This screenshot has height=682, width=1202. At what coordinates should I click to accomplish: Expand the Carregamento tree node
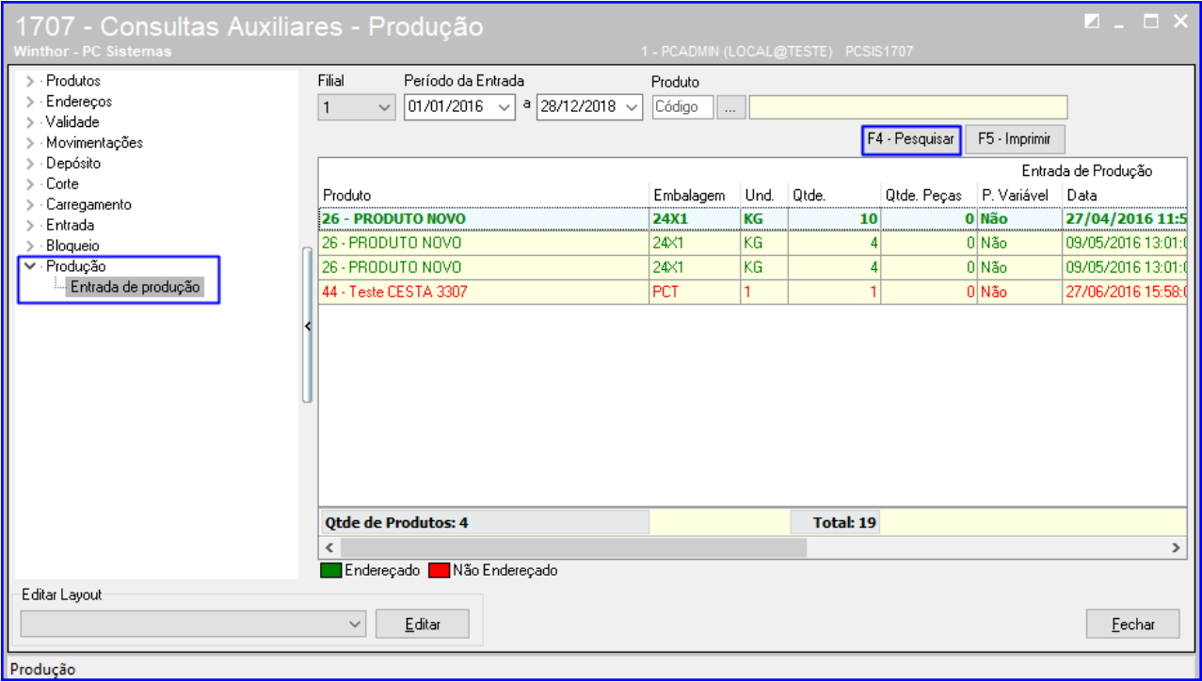(30, 205)
